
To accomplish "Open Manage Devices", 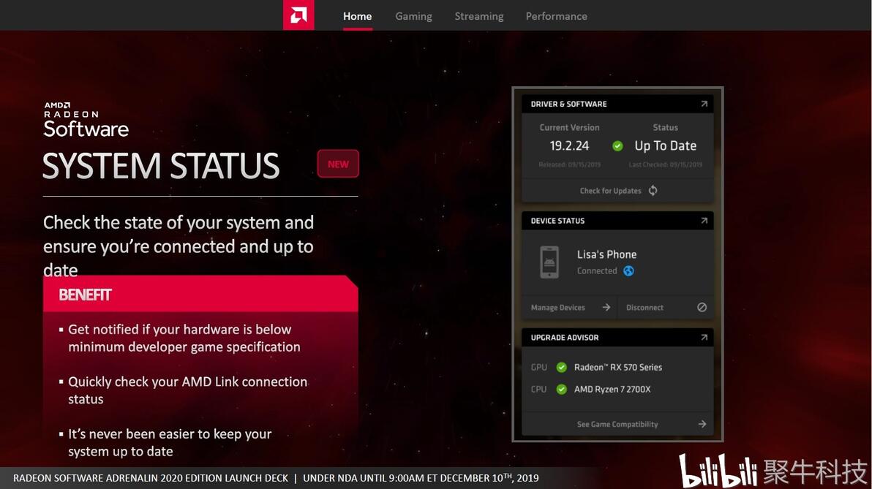I will pos(557,307).
